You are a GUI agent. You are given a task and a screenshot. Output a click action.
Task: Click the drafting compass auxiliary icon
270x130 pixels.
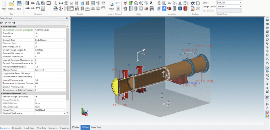(x=180, y=3)
